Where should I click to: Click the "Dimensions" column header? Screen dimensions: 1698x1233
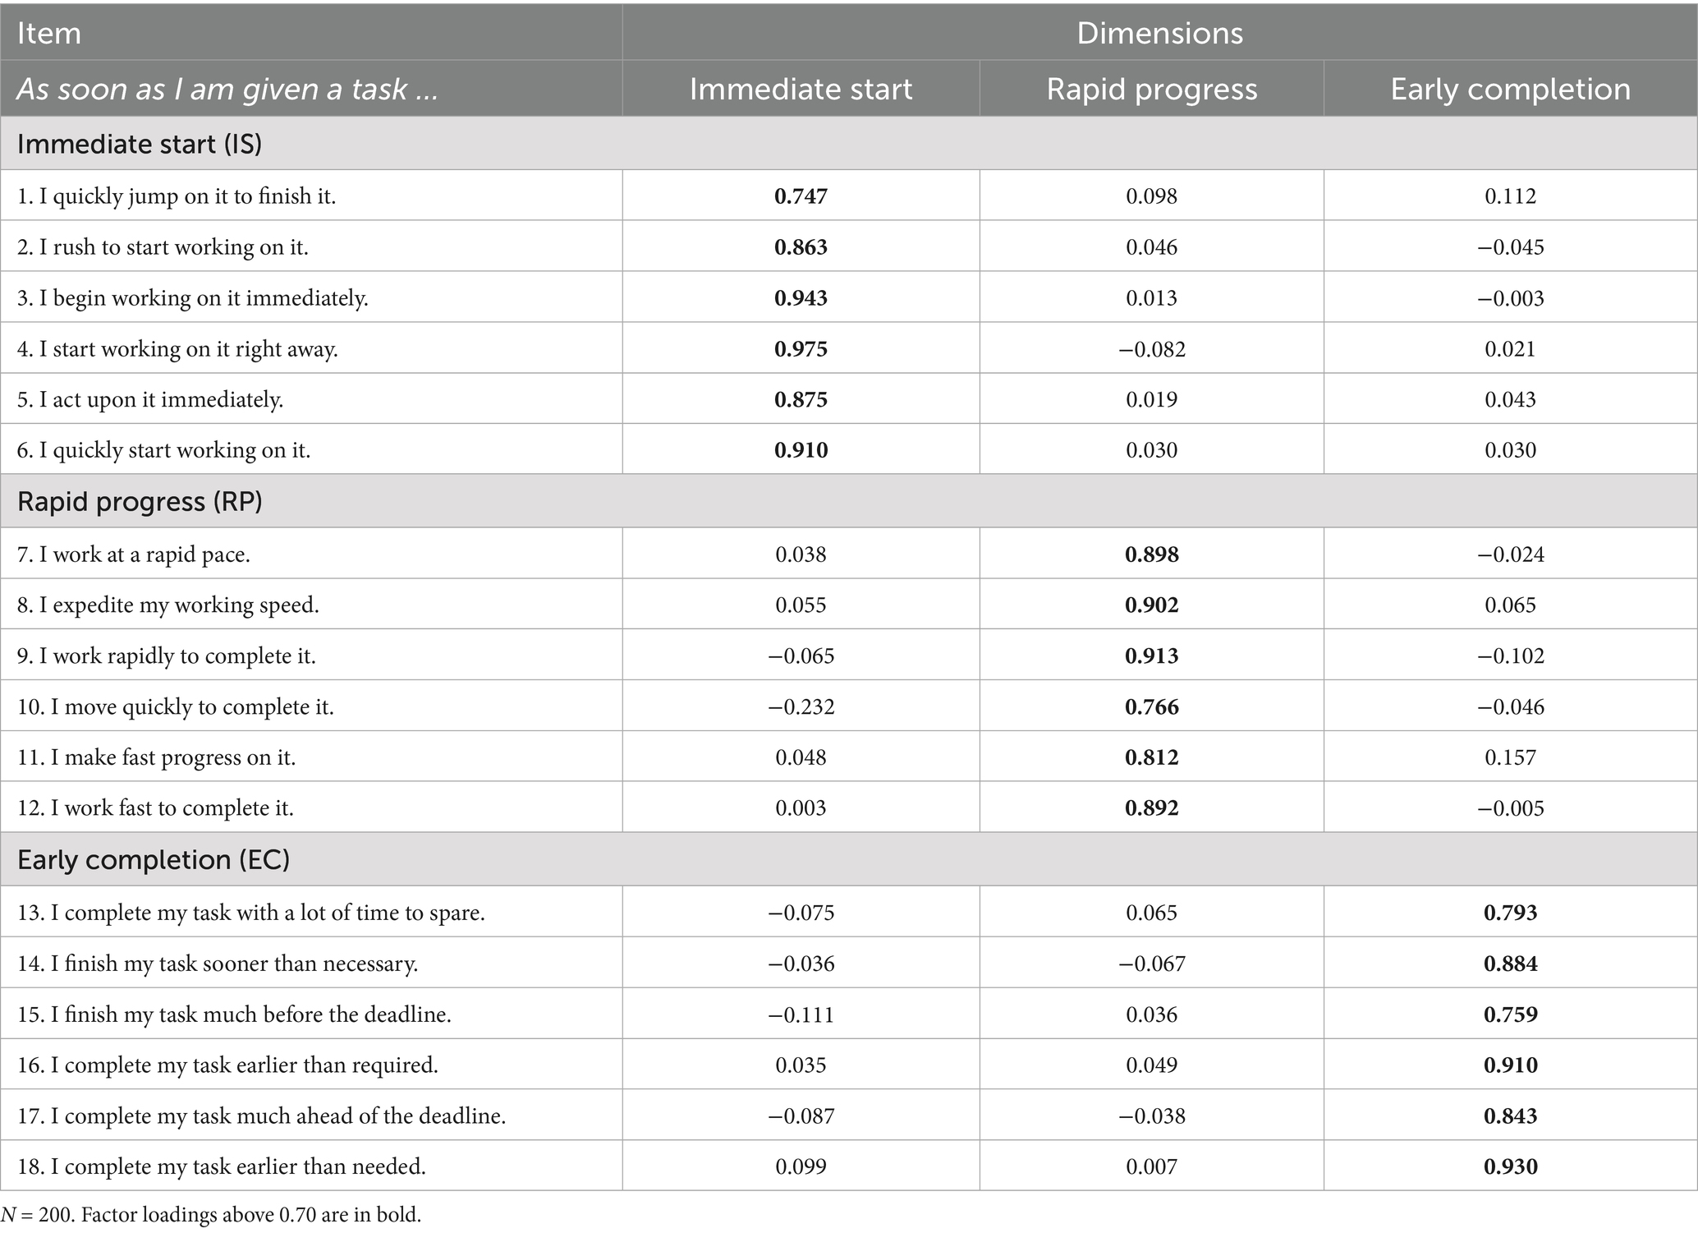coord(1159,33)
